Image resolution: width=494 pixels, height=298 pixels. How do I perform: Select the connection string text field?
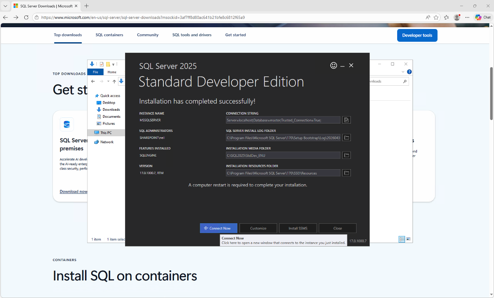point(283,120)
